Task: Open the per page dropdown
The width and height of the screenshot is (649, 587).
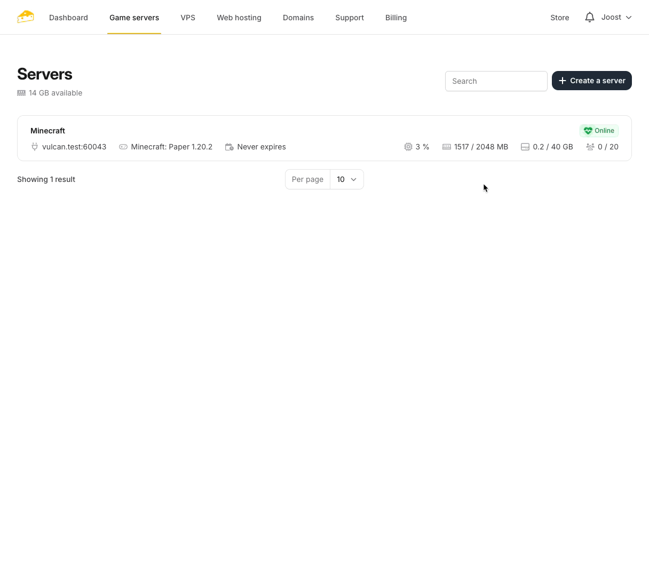Action: point(346,179)
